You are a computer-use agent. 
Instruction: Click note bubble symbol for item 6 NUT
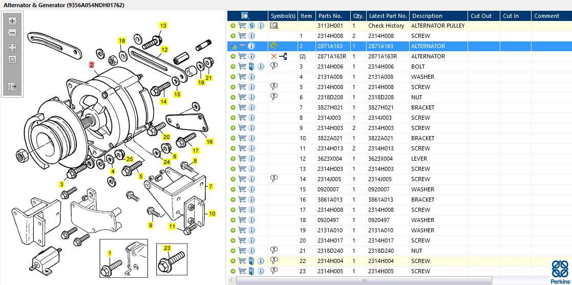pos(274,97)
